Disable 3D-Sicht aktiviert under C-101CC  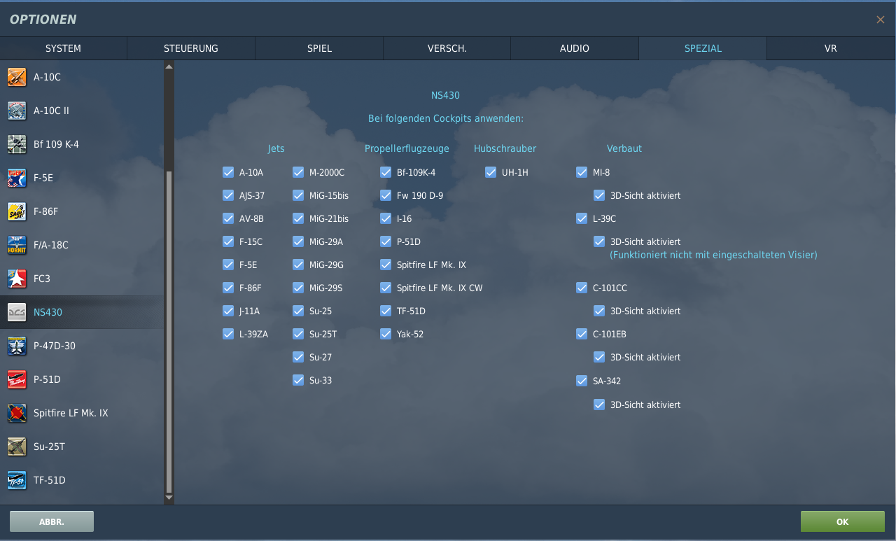pos(599,311)
